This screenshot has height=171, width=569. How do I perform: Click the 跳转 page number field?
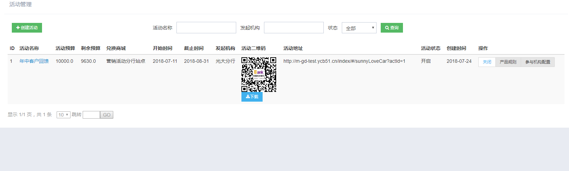pyautogui.click(x=91, y=115)
